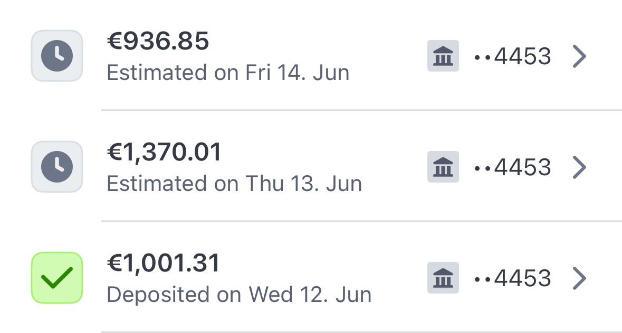Click the green checkmark icon beside €1,001.31
622x333 pixels.
[x=57, y=278]
